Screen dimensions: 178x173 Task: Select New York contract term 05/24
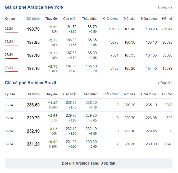9,42
